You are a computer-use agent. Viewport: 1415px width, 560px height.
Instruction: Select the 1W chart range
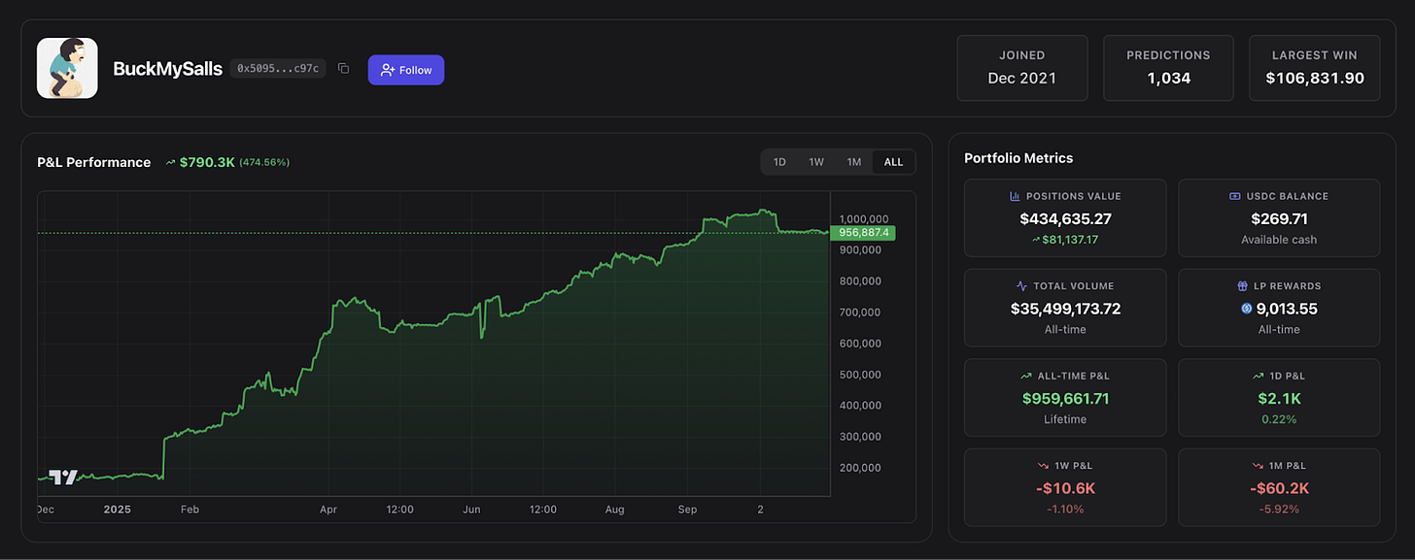[816, 162]
